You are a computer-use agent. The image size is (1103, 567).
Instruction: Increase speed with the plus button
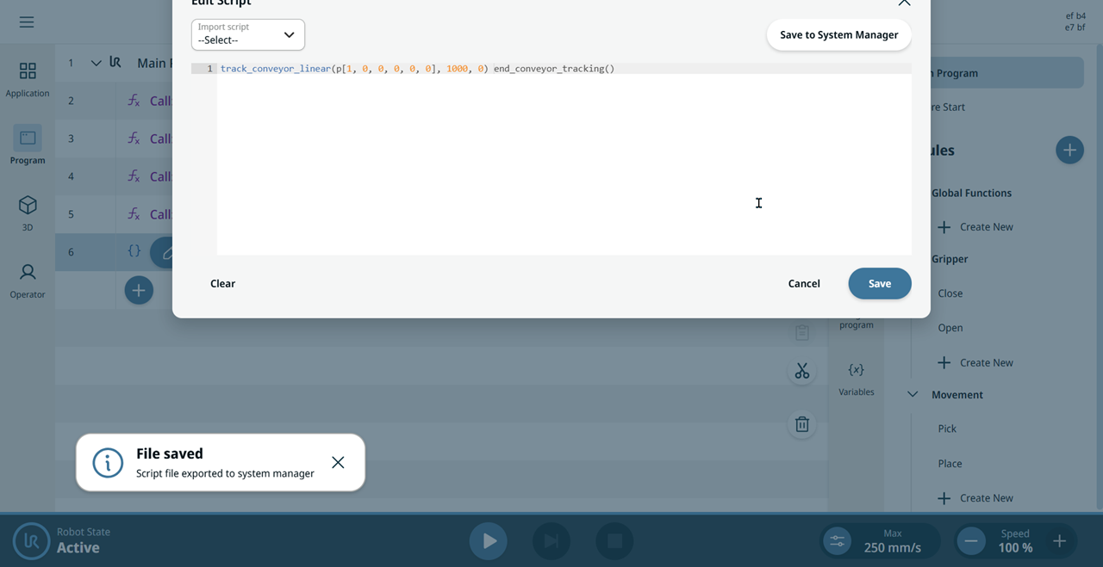coord(1059,541)
